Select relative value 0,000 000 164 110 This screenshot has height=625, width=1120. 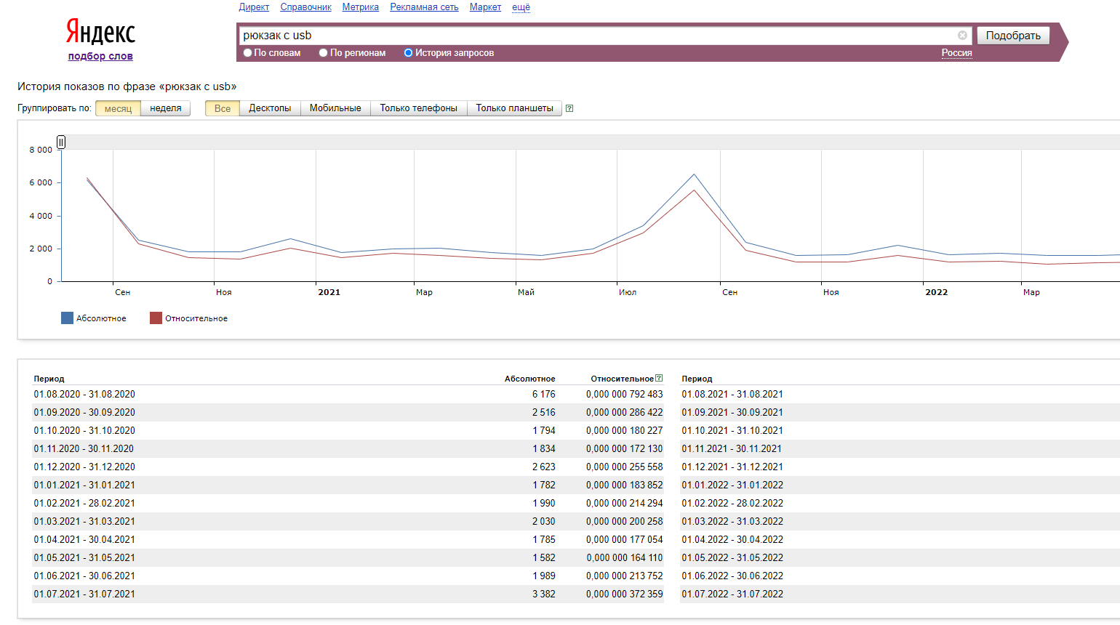pyautogui.click(x=625, y=557)
